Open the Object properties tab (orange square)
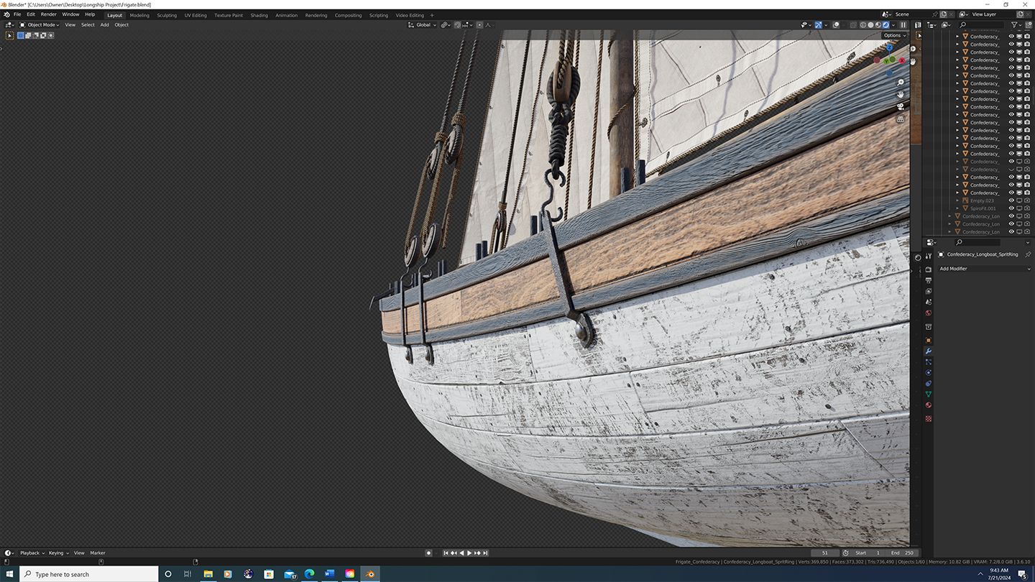This screenshot has height=582, width=1035. [928, 340]
